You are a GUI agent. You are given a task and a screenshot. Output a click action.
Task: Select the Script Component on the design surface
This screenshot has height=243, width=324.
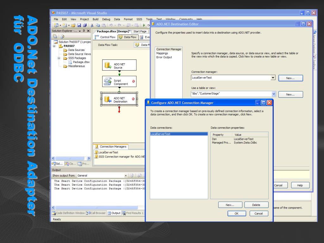tap(119, 81)
